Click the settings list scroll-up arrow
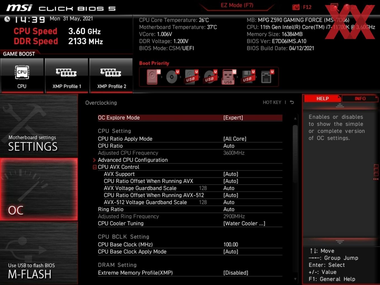Image resolution: width=380 pixels, height=285 pixels. tap(295, 118)
